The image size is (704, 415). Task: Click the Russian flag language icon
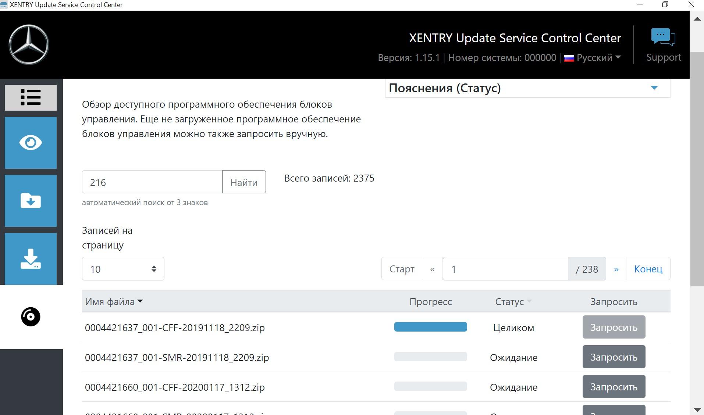click(569, 58)
